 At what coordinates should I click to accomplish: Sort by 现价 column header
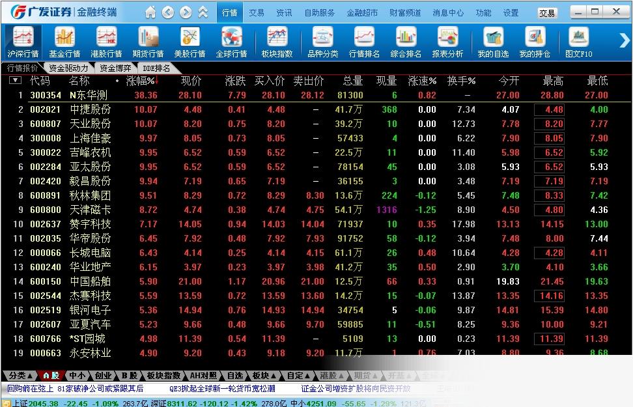(x=191, y=81)
